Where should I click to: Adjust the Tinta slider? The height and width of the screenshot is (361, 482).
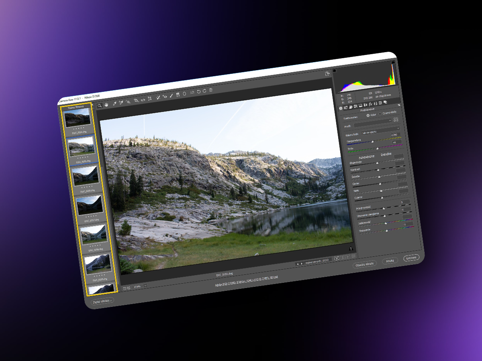coord(378,149)
